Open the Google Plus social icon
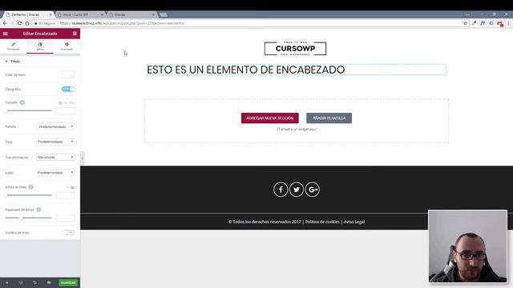The image size is (513, 288). pos(313,190)
